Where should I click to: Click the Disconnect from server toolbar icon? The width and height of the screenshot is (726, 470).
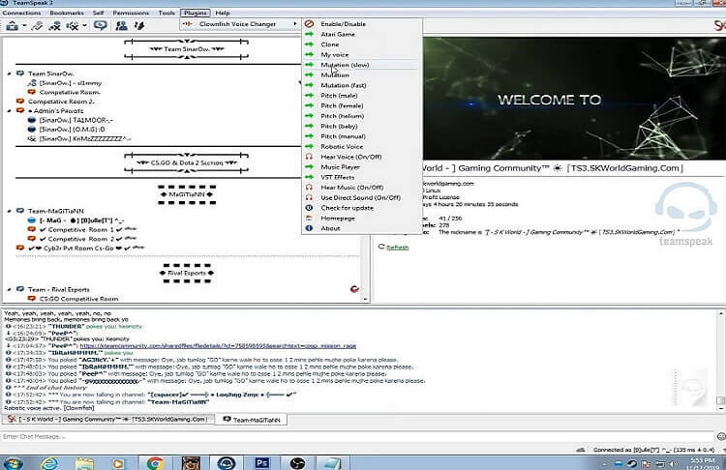37,26
